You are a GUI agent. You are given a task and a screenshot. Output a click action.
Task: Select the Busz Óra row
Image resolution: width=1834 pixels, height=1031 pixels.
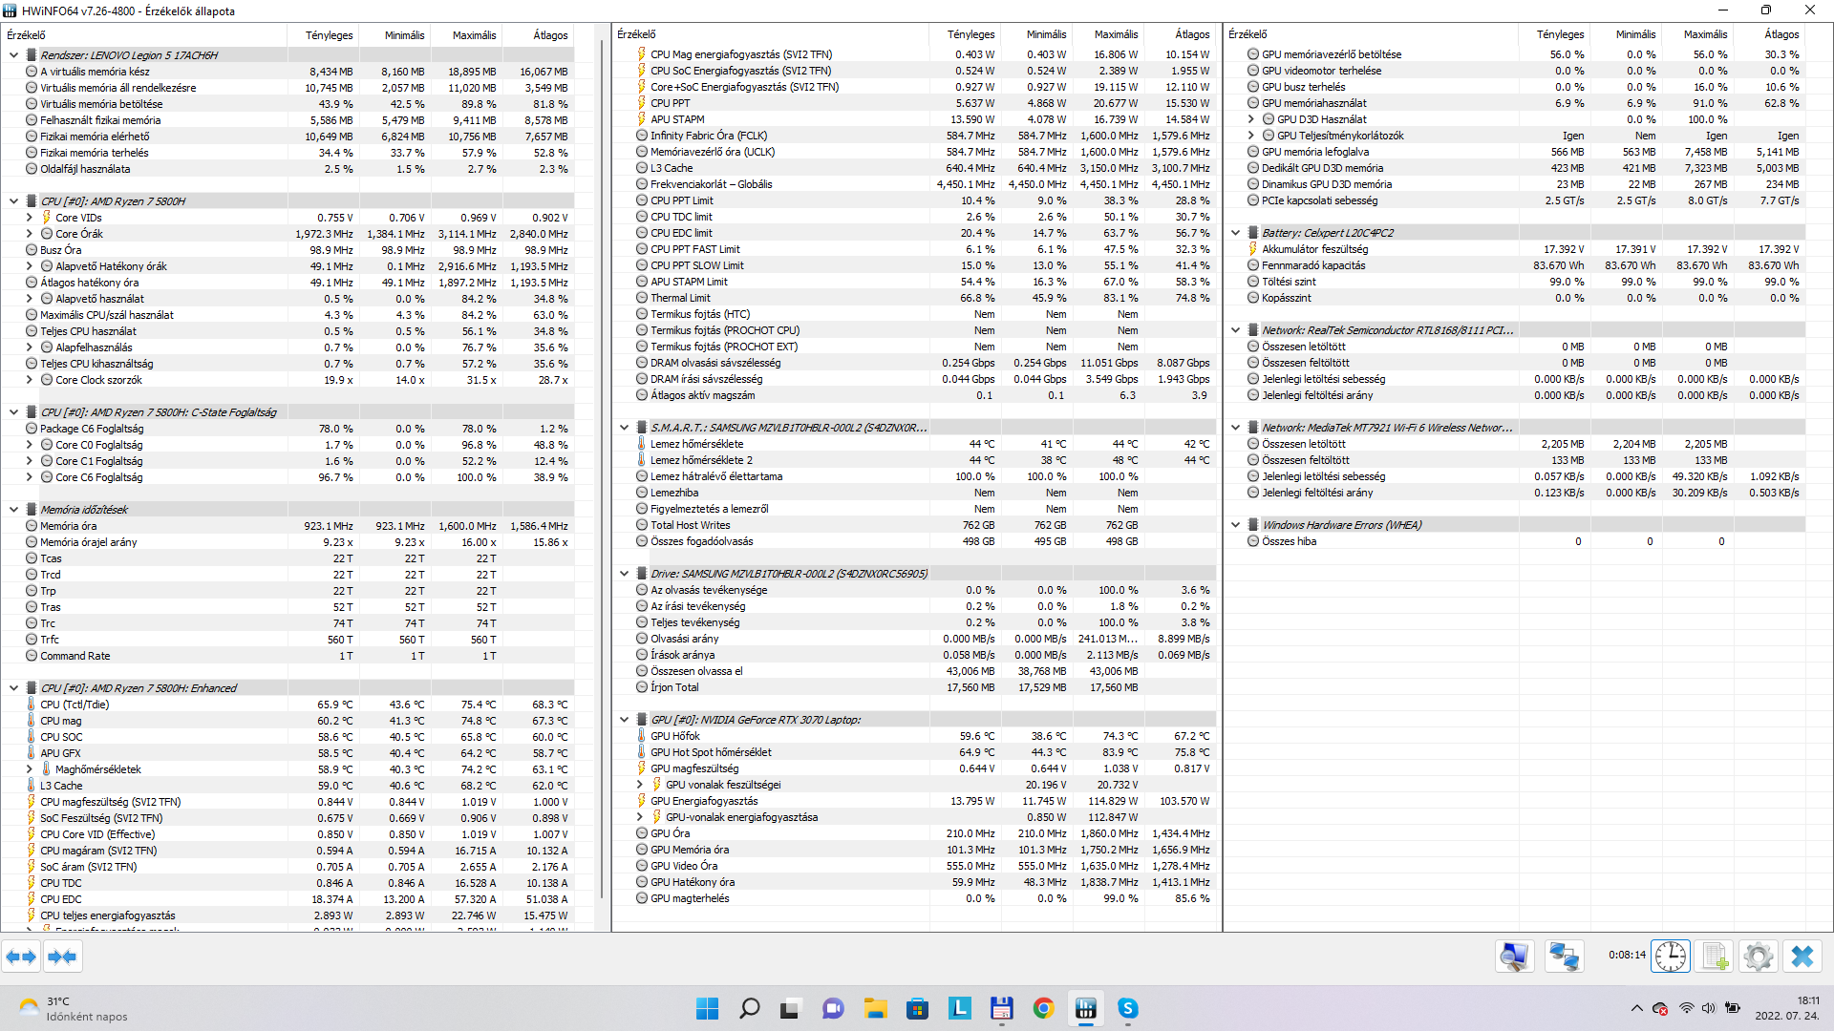[x=288, y=250]
